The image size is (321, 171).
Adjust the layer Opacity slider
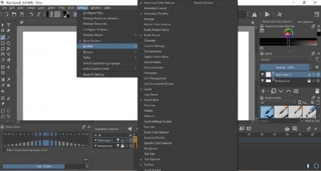[285, 67]
